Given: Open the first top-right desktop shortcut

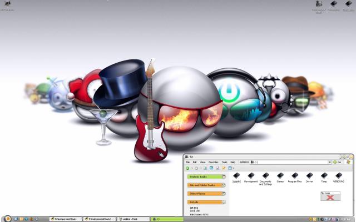Looking at the screenshot, I should click(x=319, y=7).
